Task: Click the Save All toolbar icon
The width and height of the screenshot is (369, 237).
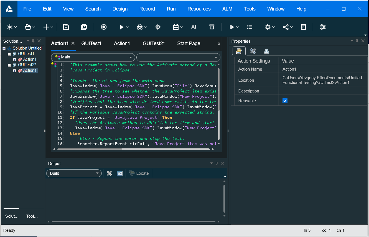Action: (84, 27)
